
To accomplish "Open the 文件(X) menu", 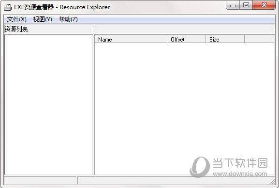I will click(17, 19).
